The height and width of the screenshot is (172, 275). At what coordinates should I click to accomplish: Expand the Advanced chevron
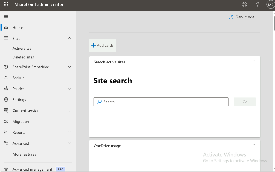(70, 143)
